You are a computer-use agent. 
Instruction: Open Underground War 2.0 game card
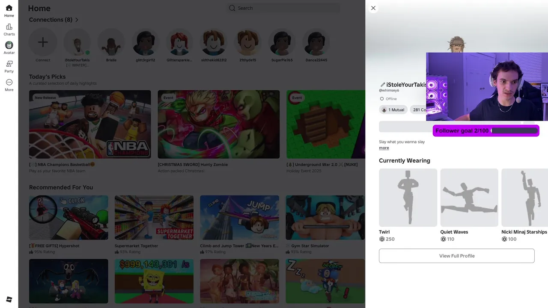(x=326, y=124)
